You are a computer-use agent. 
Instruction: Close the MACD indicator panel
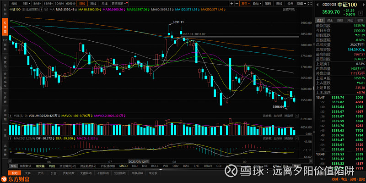[296, 139]
